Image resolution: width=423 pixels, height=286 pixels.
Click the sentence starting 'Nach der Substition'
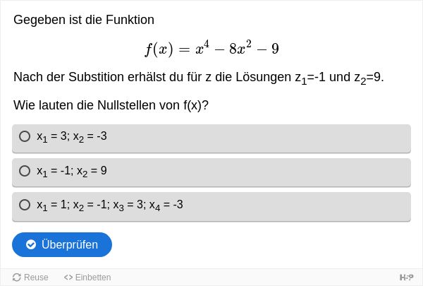pos(199,78)
